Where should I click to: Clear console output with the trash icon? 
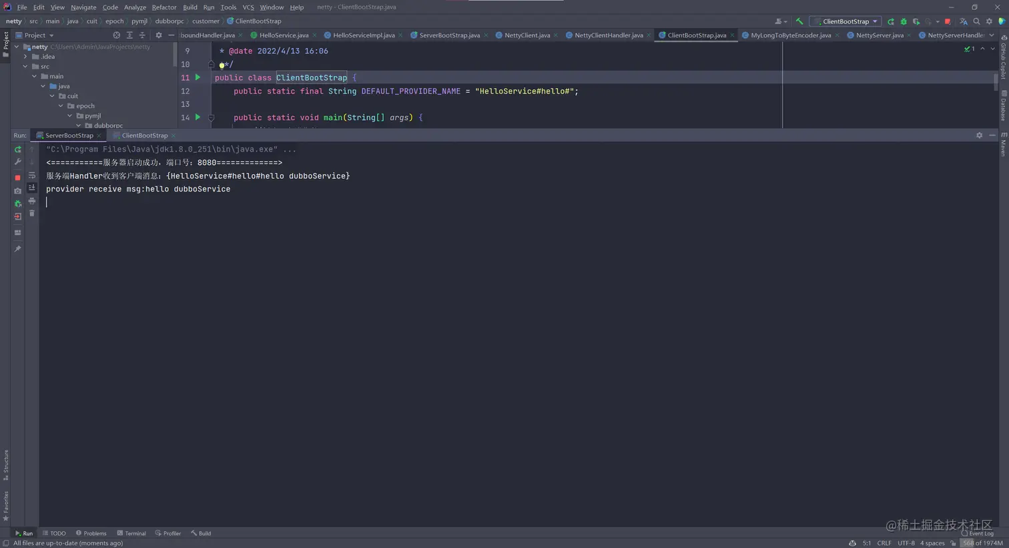31,213
